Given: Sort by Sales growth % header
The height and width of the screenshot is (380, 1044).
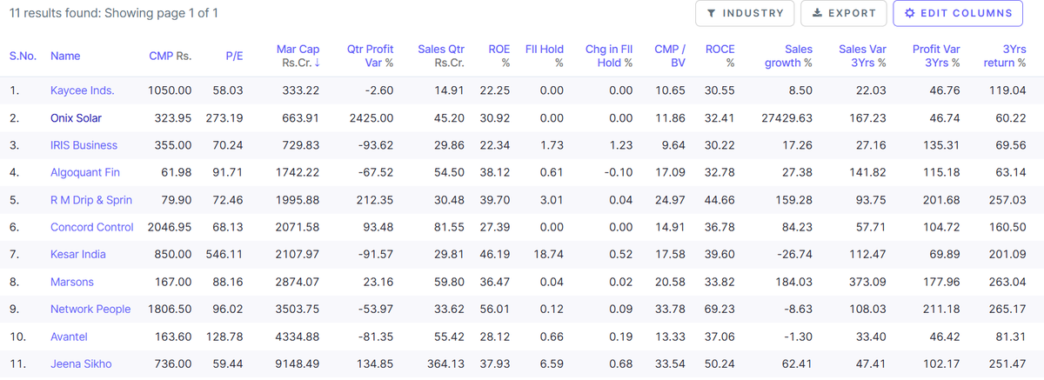Looking at the screenshot, I should click(789, 56).
